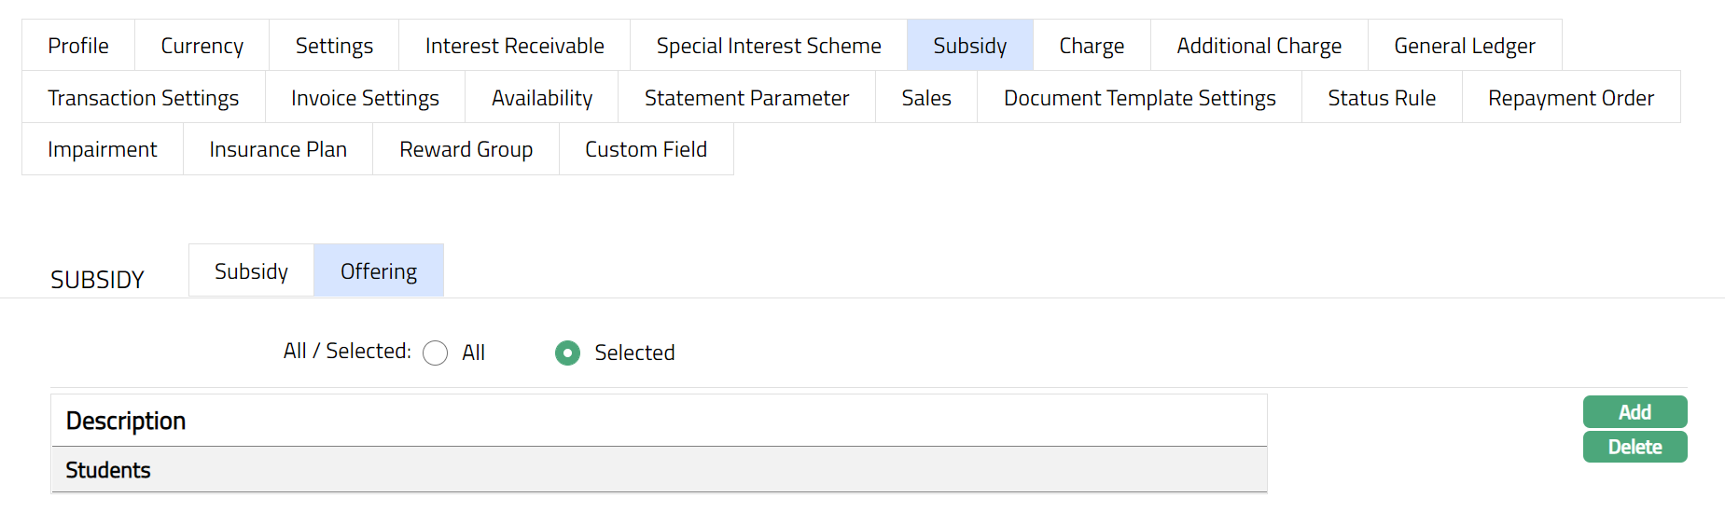This screenshot has width=1725, height=512.
Task: Go to Transaction Settings tab
Action: 144,98
